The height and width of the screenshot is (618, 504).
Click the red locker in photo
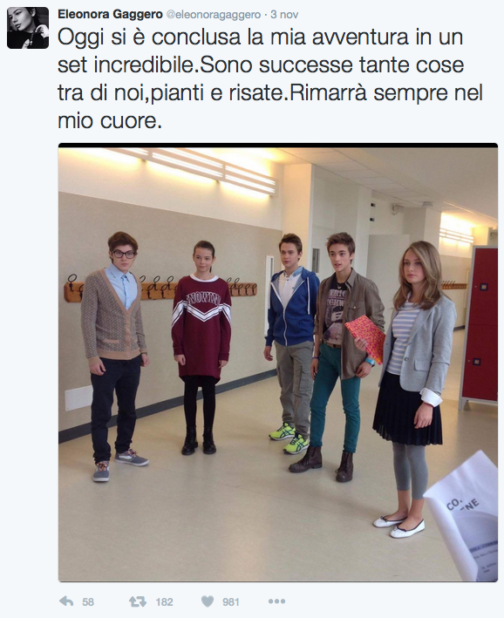point(480,325)
